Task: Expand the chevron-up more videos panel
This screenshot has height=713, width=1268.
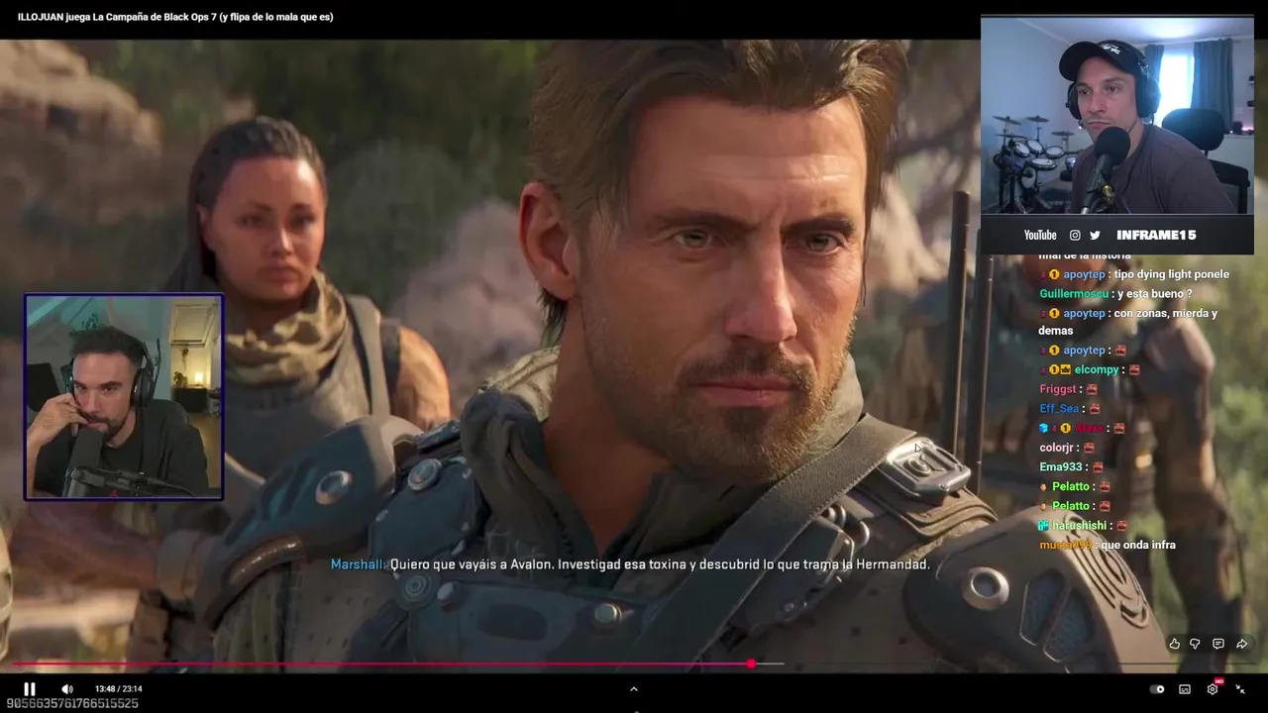Action: tap(634, 689)
